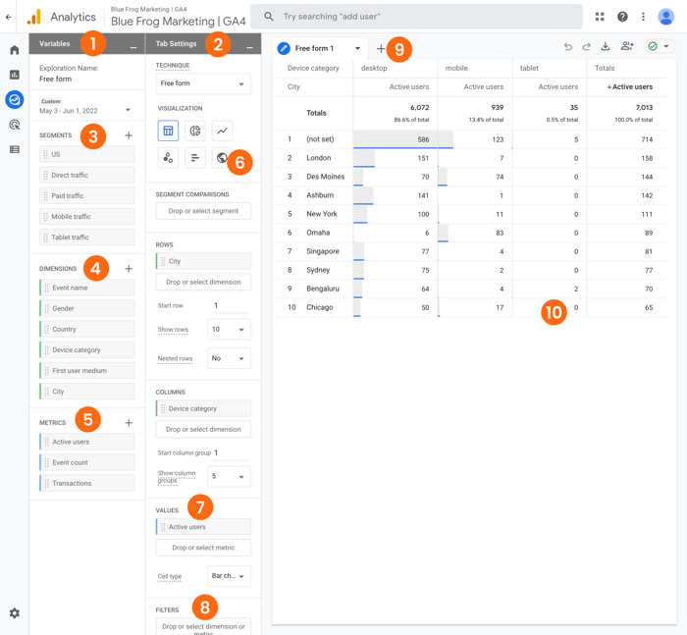The image size is (687, 635).
Task: Go back using the back arrow
Action: (x=8, y=17)
